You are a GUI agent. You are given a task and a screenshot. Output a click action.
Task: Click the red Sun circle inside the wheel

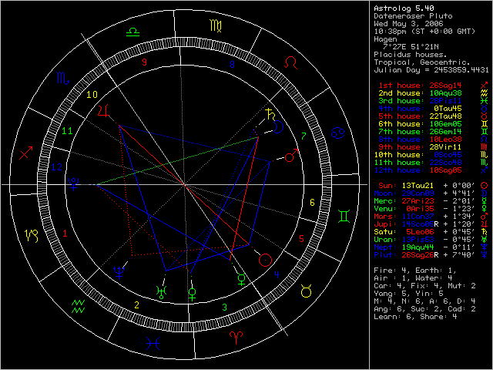265,260
